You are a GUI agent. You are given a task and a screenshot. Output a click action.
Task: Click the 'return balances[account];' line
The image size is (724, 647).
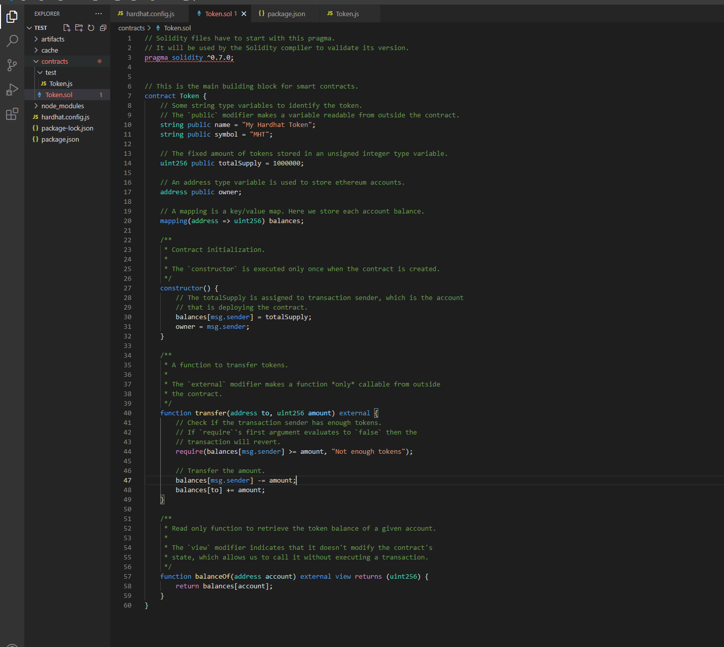coord(224,586)
